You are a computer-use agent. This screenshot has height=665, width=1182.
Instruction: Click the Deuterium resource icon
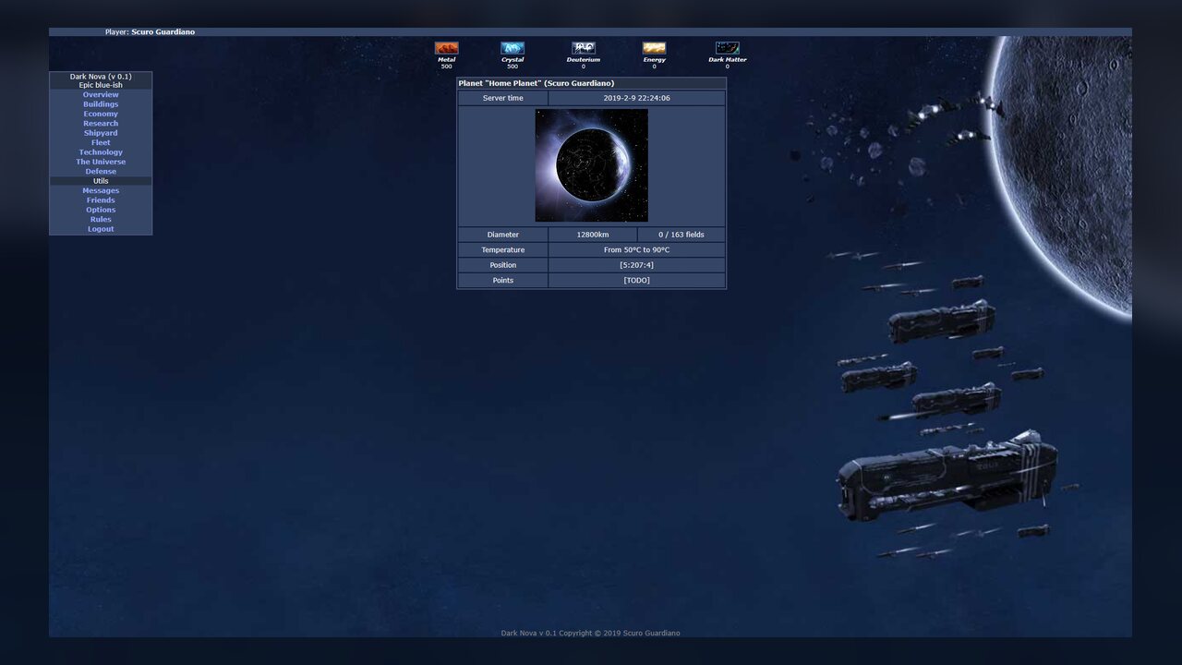coord(584,48)
